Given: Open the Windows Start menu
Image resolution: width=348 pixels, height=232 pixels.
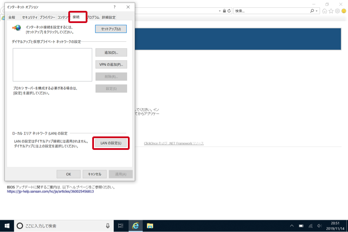Looking at the screenshot, I should tap(7, 226).
